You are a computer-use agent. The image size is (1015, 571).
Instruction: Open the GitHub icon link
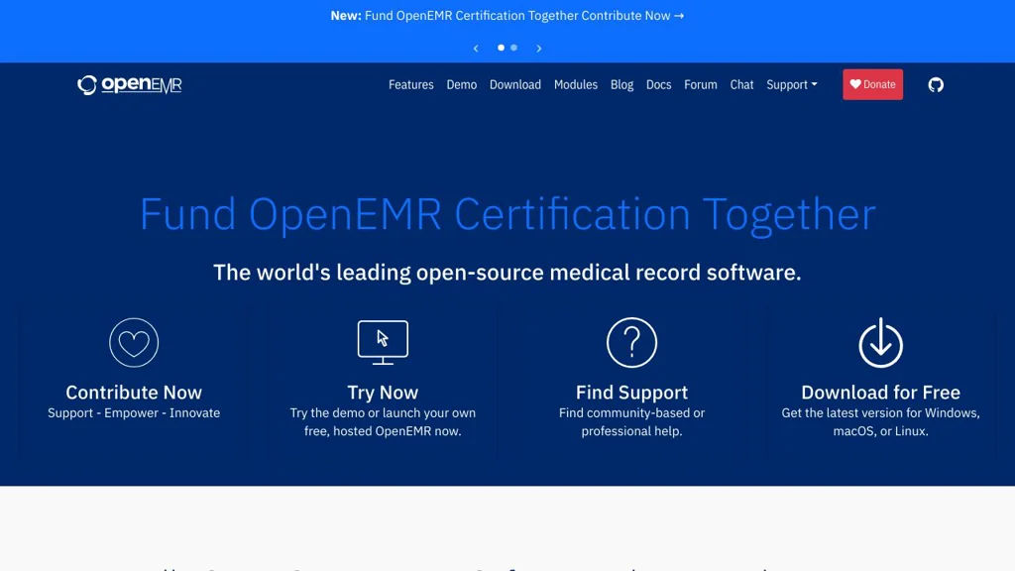pos(936,85)
